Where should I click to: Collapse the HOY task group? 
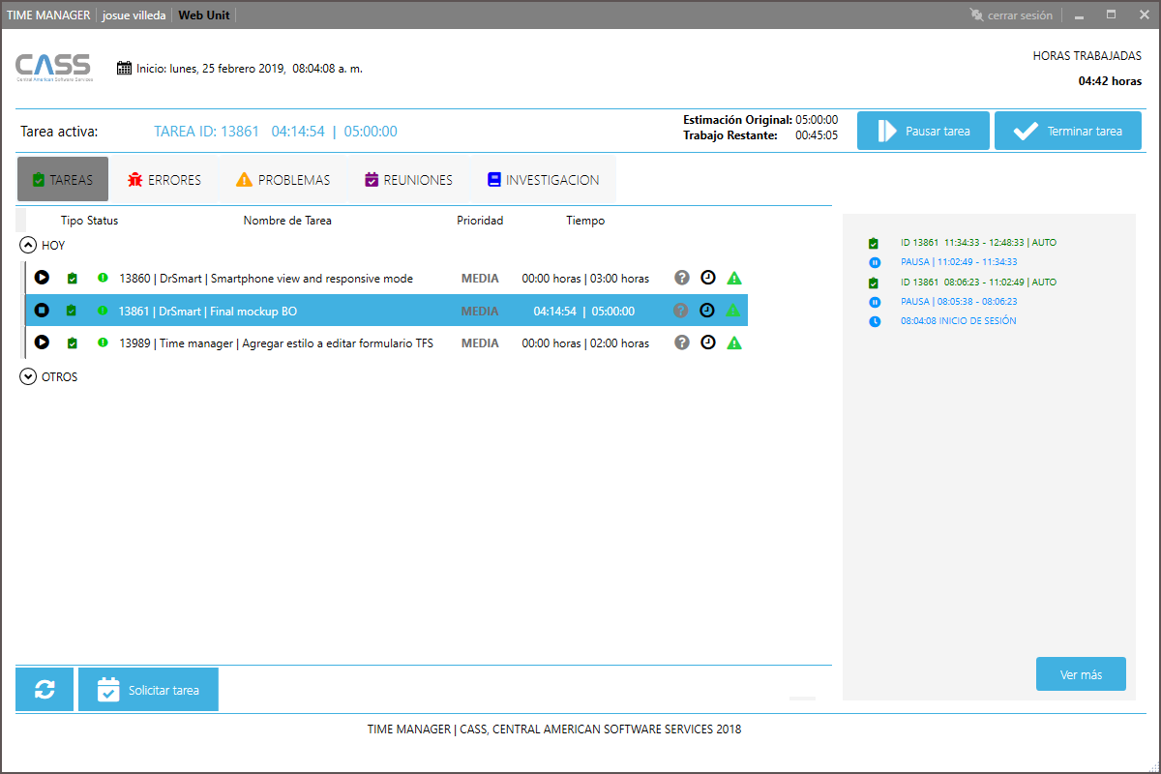click(29, 246)
